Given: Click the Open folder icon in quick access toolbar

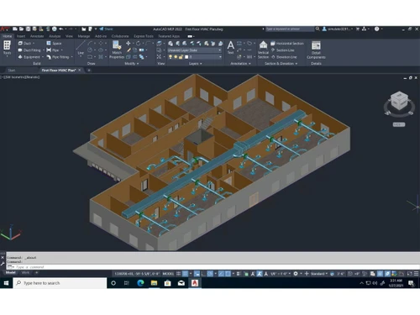Looking at the screenshot, I should pyautogui.click(x=22, y=29).
